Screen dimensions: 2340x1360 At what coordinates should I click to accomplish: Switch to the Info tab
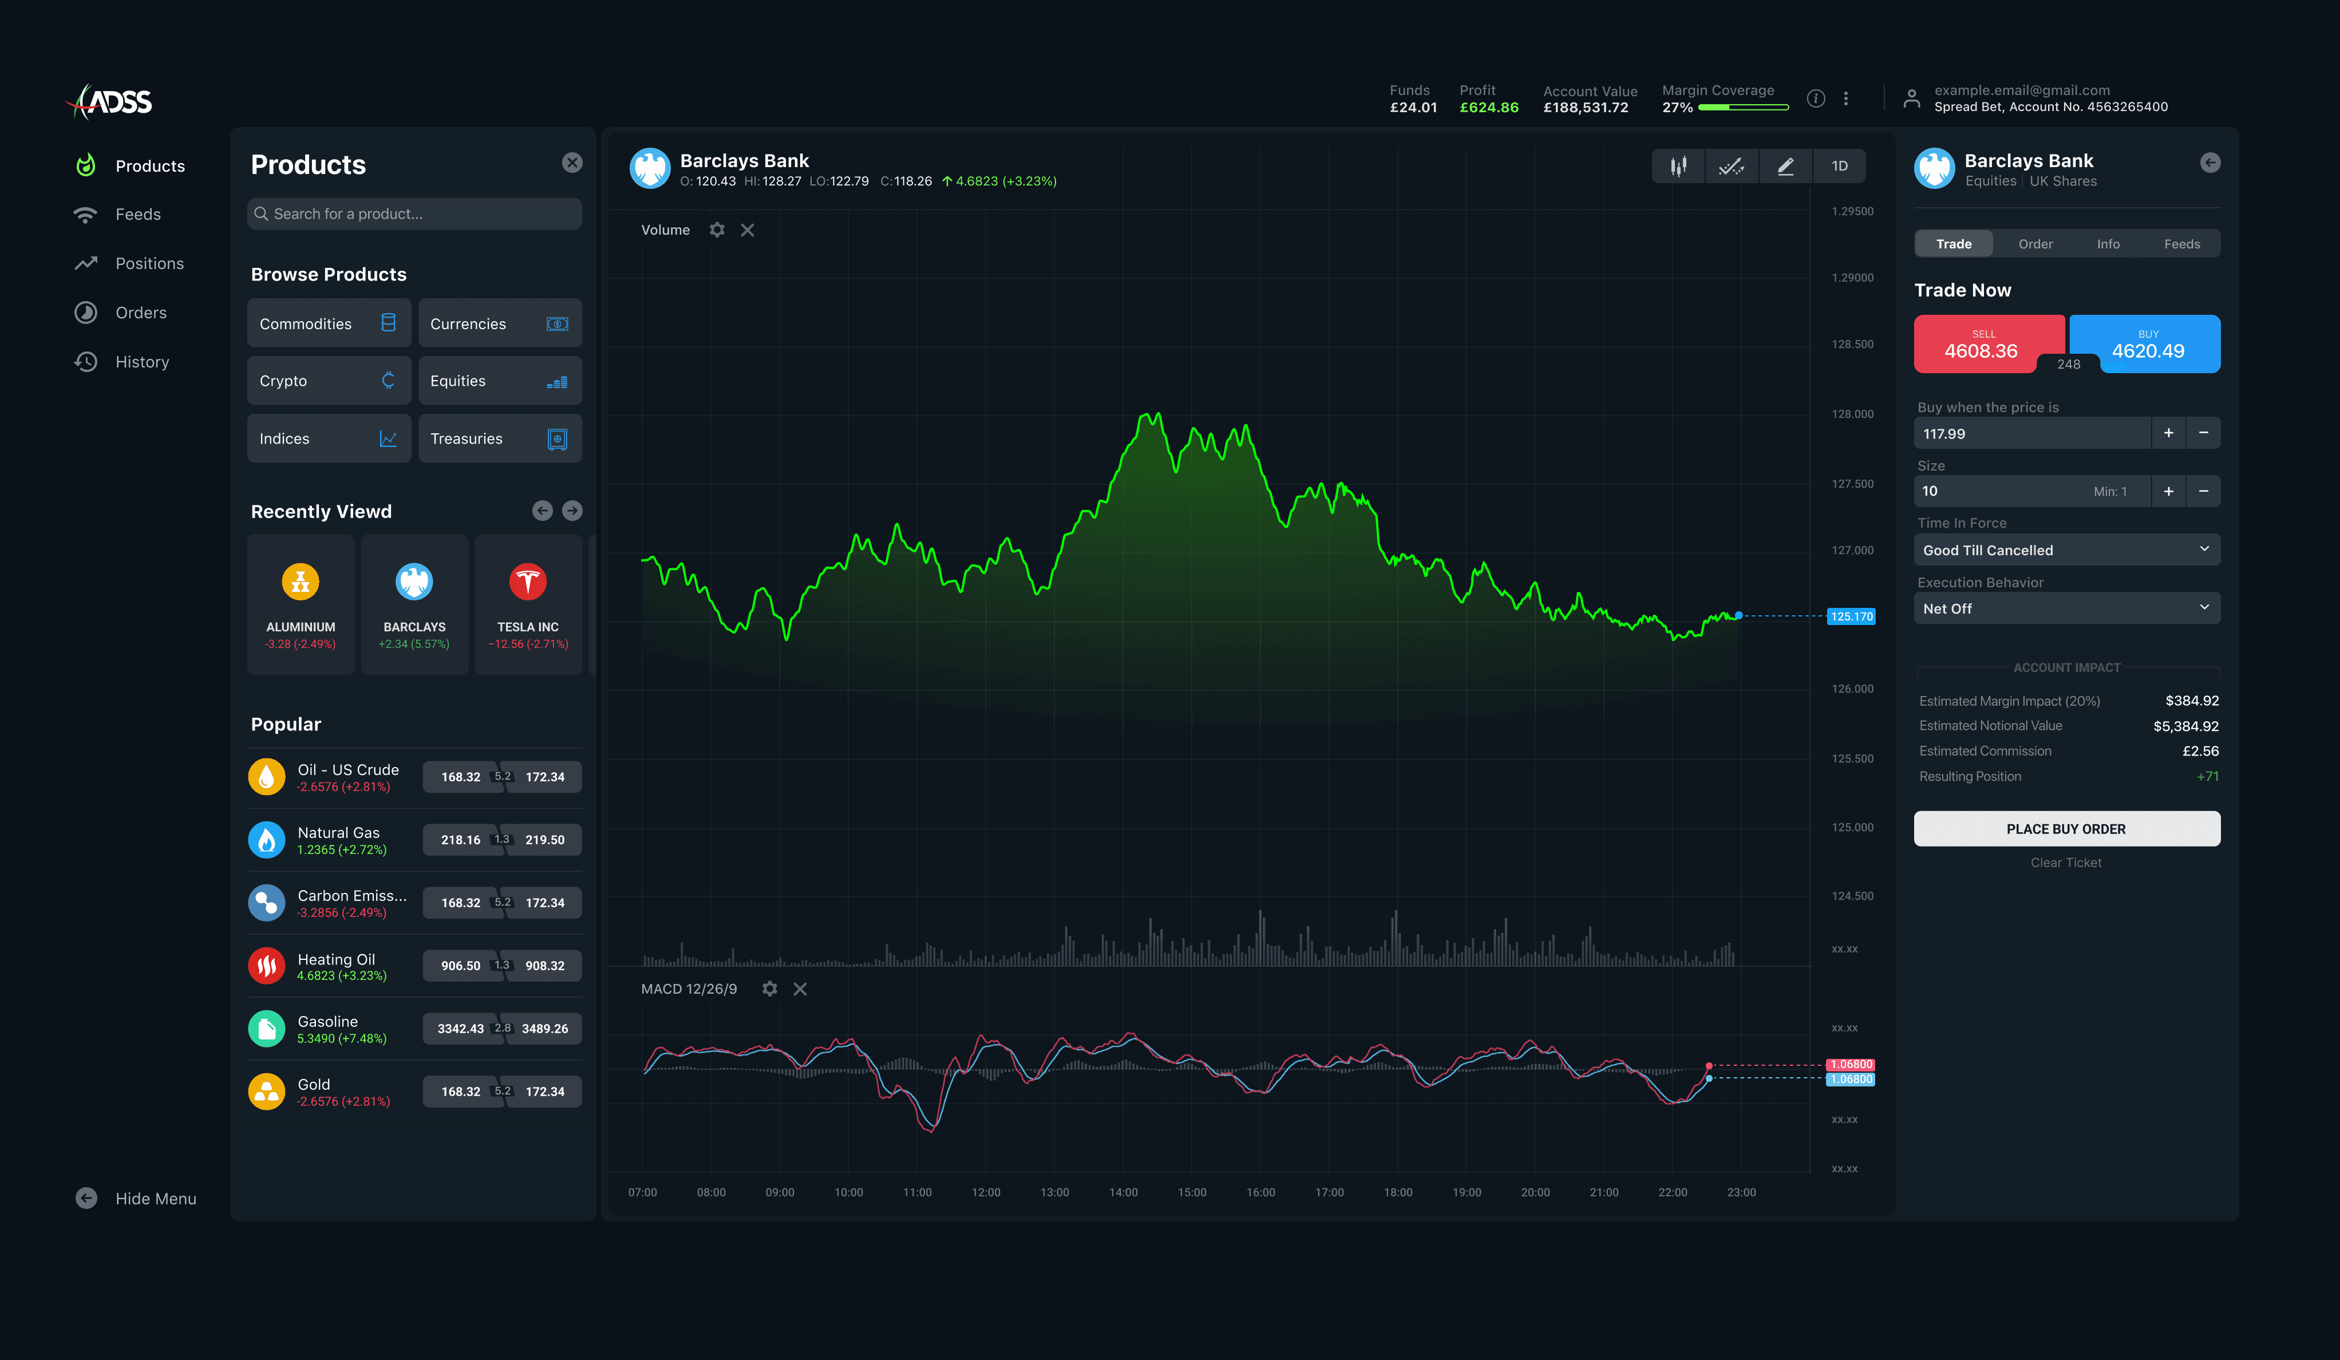click(x=2108, y=244)
